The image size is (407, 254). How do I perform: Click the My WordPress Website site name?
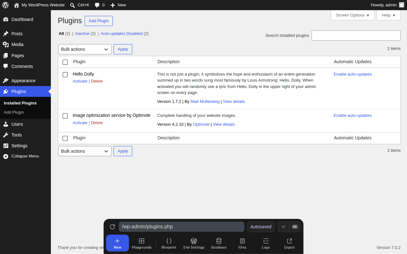[43, 5]
